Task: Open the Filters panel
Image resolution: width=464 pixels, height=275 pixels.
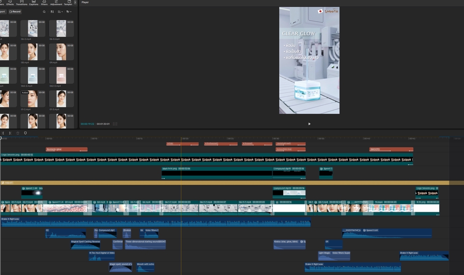Action: (x=44, y=3)
